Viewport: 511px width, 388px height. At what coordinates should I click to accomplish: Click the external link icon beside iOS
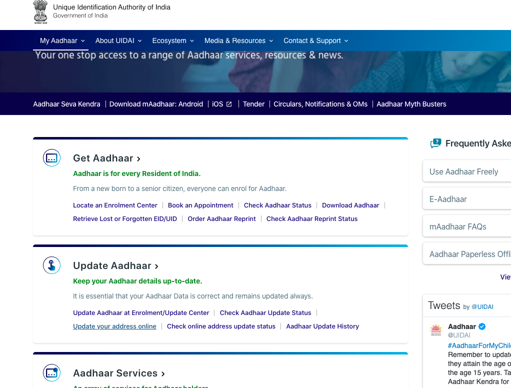click(229, 104)
